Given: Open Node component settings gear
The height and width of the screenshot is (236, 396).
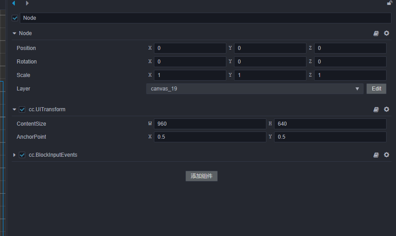Looking at the screenshot, I should (x=387, y=33).
